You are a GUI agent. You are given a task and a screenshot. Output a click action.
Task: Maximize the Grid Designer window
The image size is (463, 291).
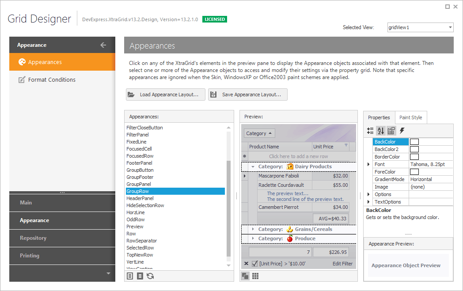coord(448,7)
